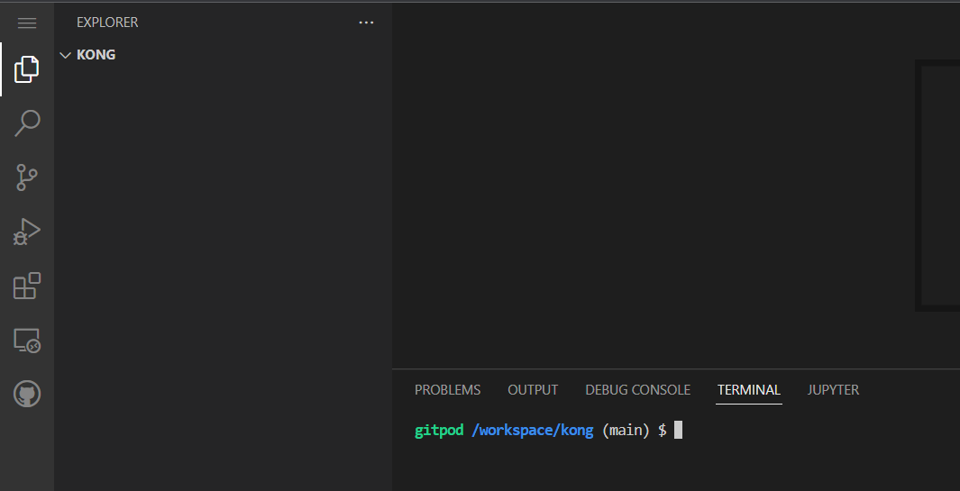This screenshot has width=960, height=491.
Task: Switch to the JUPYTER tab
Action: tap(833, 390)
